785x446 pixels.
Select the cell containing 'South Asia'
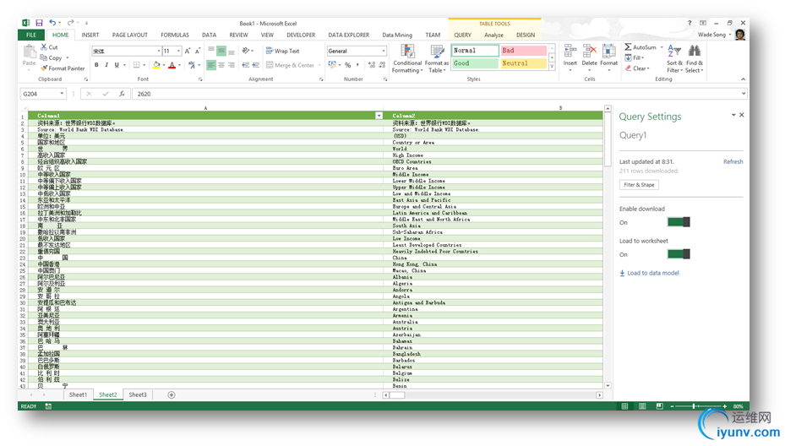(x=493, y=226)
